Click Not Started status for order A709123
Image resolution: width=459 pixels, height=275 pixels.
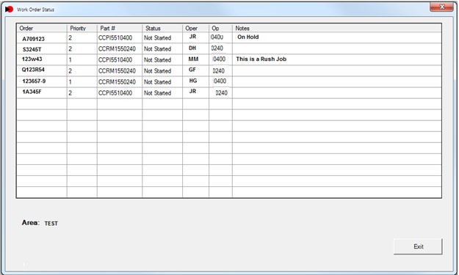click(x=157, y=38)
